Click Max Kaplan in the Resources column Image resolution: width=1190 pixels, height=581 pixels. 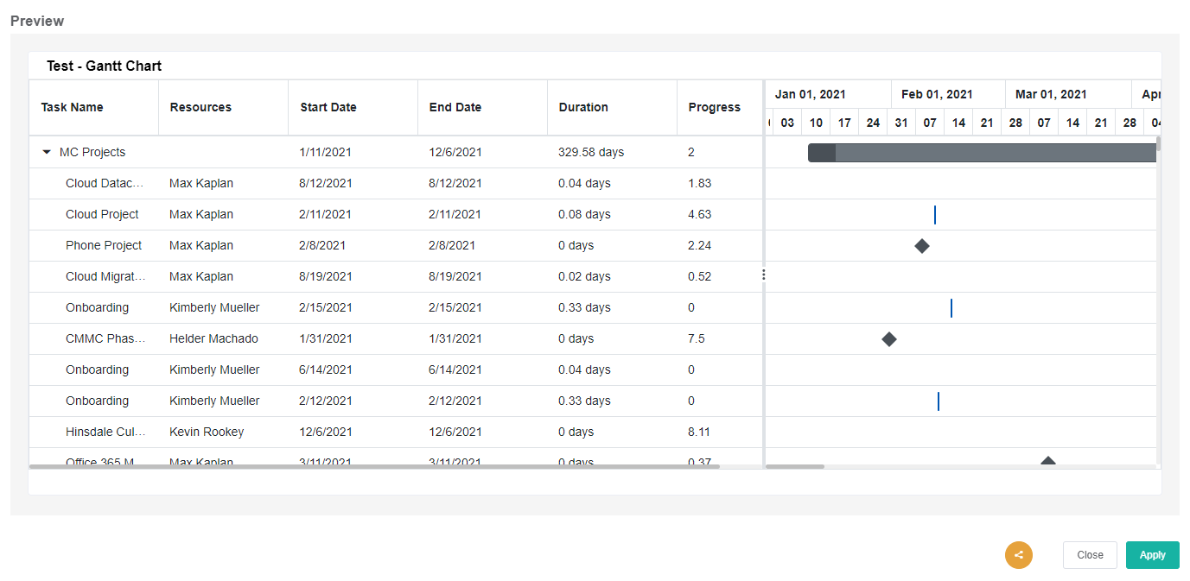[200, 183]
